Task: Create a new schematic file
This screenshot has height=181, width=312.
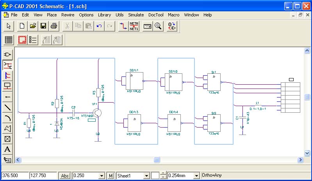Action: (x=22, y=26)
